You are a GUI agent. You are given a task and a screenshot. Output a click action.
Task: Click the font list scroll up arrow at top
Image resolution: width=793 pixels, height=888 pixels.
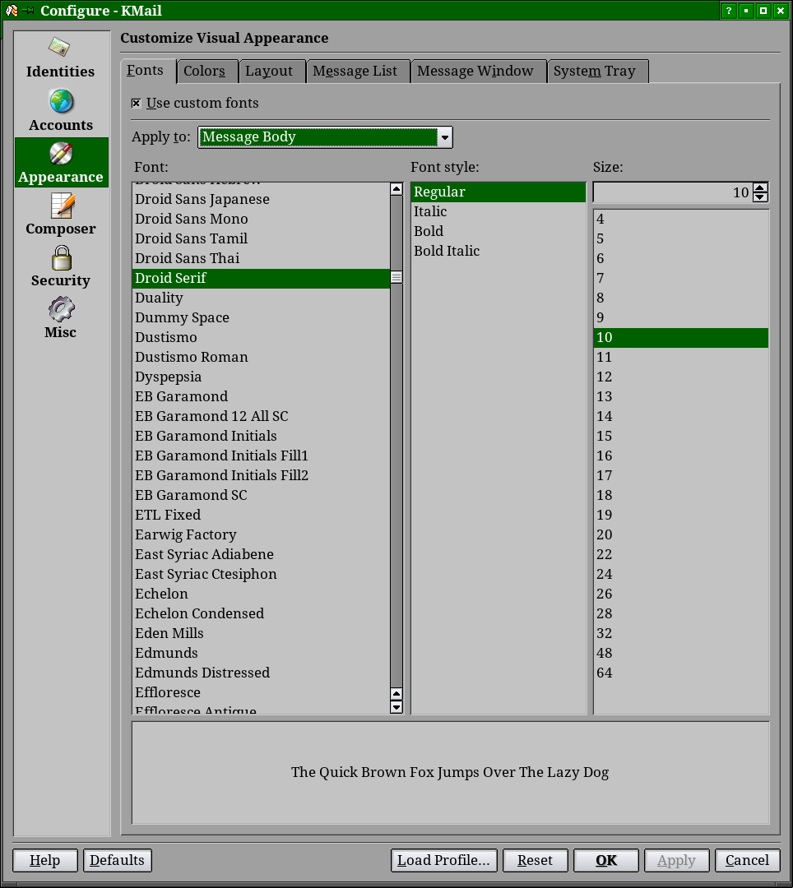tap(396, 189)
